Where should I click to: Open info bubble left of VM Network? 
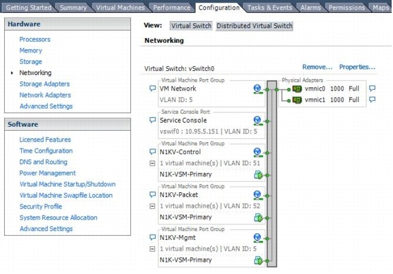pos(152,89)
